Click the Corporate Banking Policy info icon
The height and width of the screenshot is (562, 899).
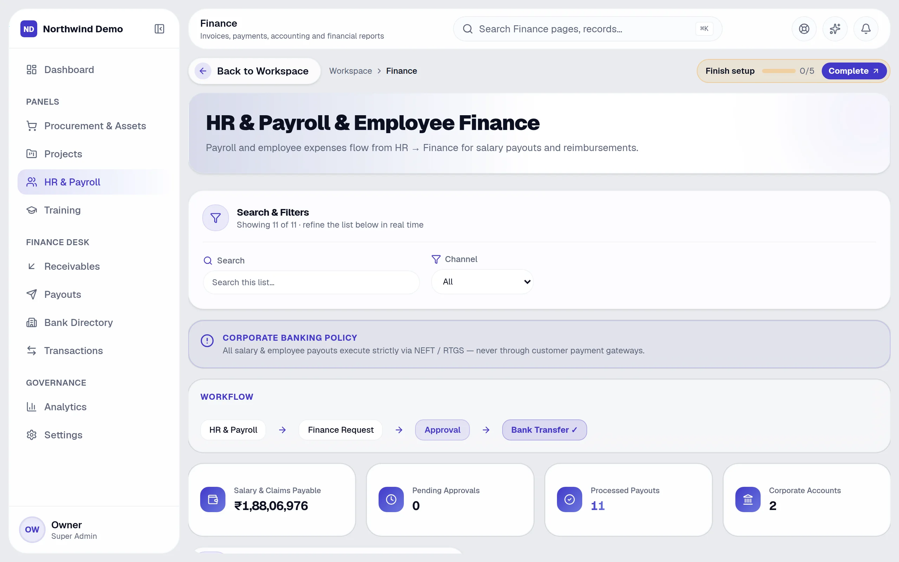207,340
